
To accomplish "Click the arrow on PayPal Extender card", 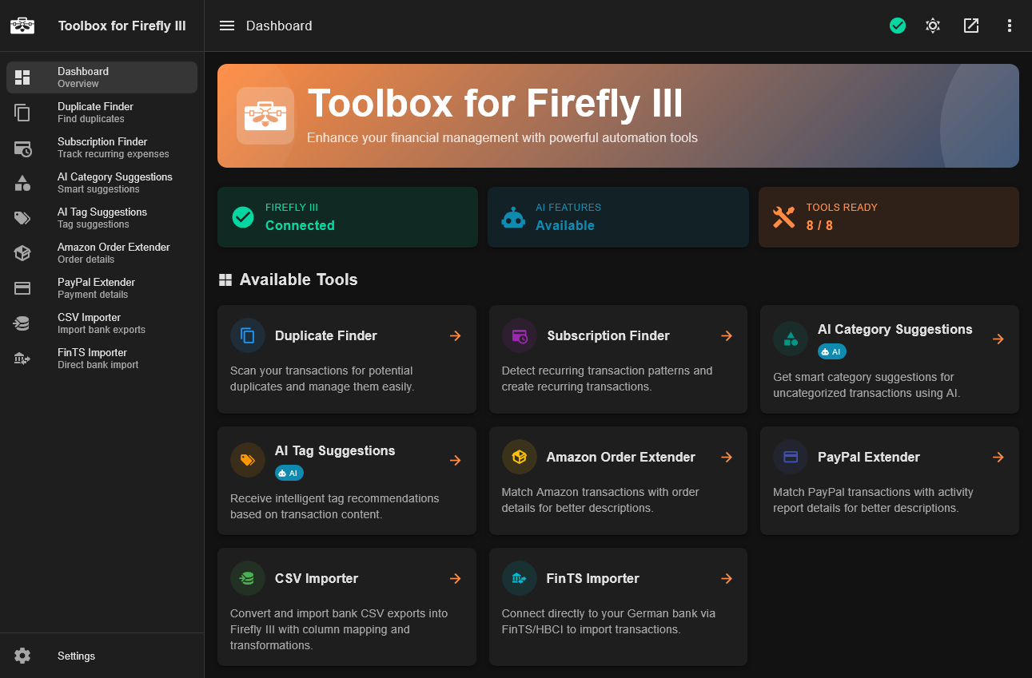I will coord(998,457).
